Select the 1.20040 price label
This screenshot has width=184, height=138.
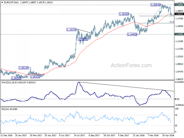(155, 5)
